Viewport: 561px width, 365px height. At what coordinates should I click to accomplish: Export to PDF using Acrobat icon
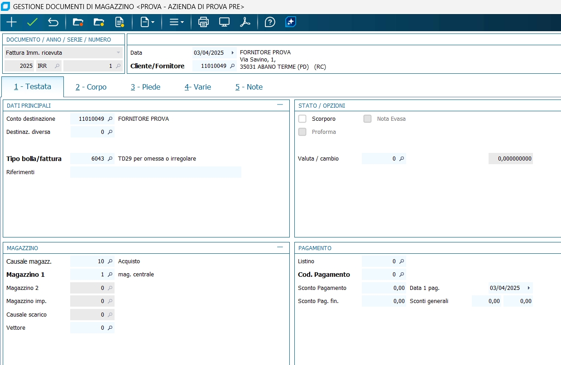click(x=245, y=22)
